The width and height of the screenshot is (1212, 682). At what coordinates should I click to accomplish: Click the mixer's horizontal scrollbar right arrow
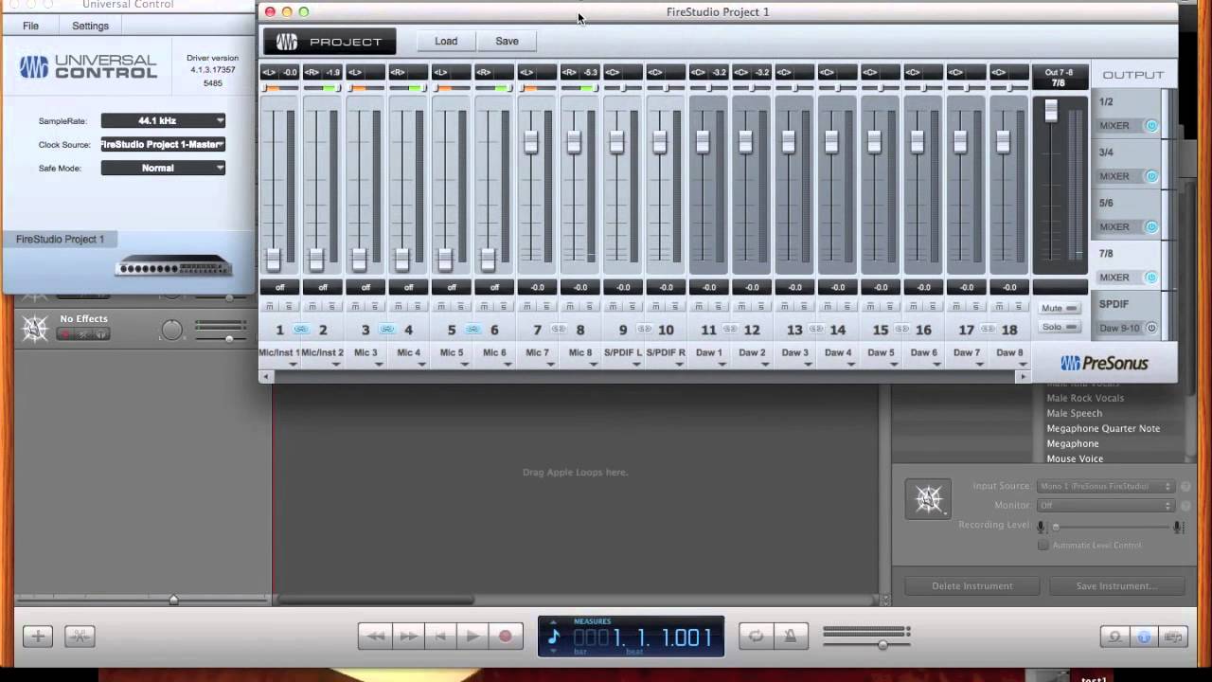pyautogui.click(x=1023, y=376)
